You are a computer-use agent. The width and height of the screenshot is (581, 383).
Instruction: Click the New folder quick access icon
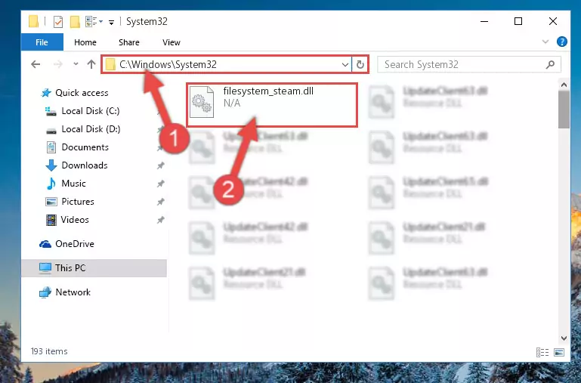[75, 21]
